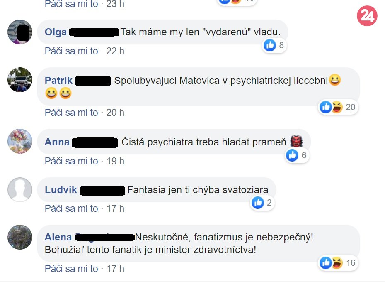
Task: Open Olga's profile picture
Action: [20, 32]
